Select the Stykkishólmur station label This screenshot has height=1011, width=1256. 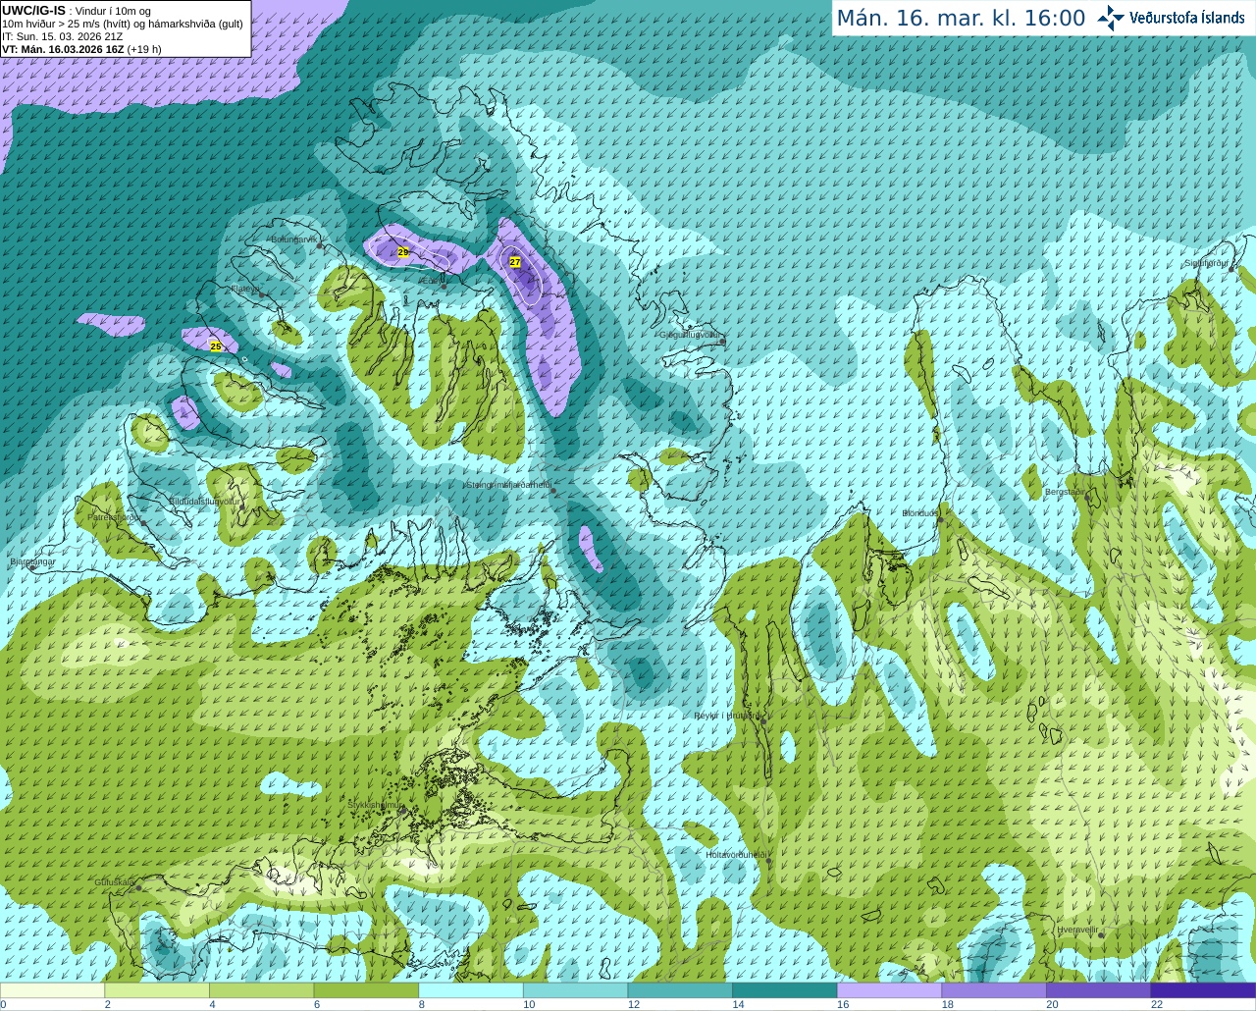[374, 805]
